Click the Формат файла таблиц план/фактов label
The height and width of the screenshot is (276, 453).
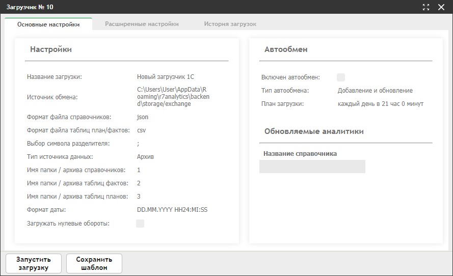tap(78, 130)
